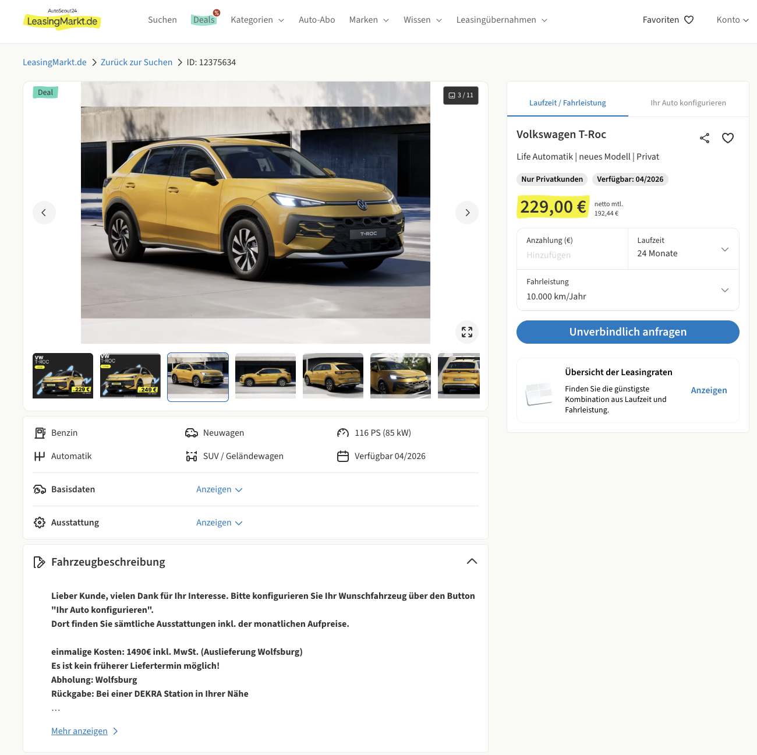Expand Ausstattung via Anzeigen
Screen dimensions: 757x755
click(x=219, y=523)
